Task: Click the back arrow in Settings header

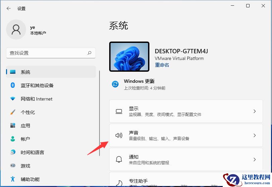Action: coord(8,8)
